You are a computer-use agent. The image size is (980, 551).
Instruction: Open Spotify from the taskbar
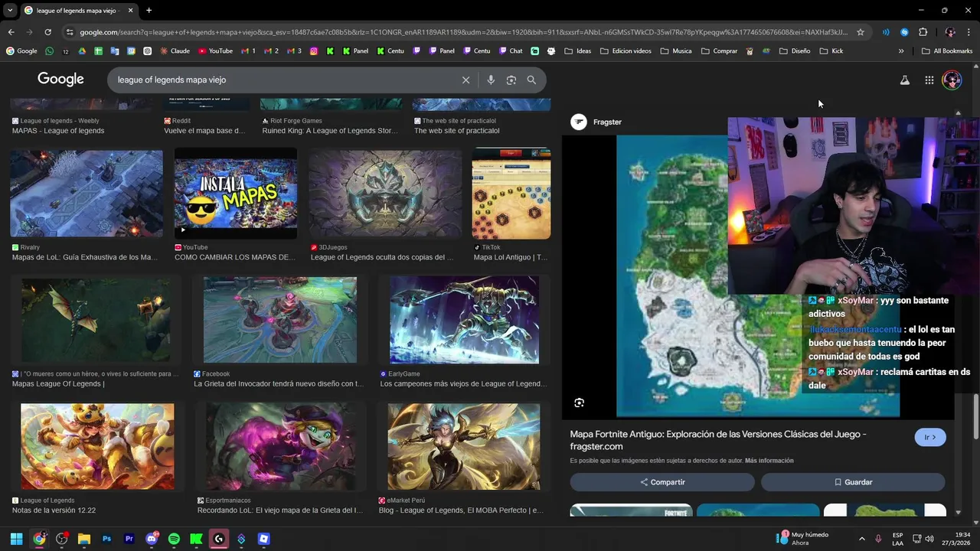point(174,539)
